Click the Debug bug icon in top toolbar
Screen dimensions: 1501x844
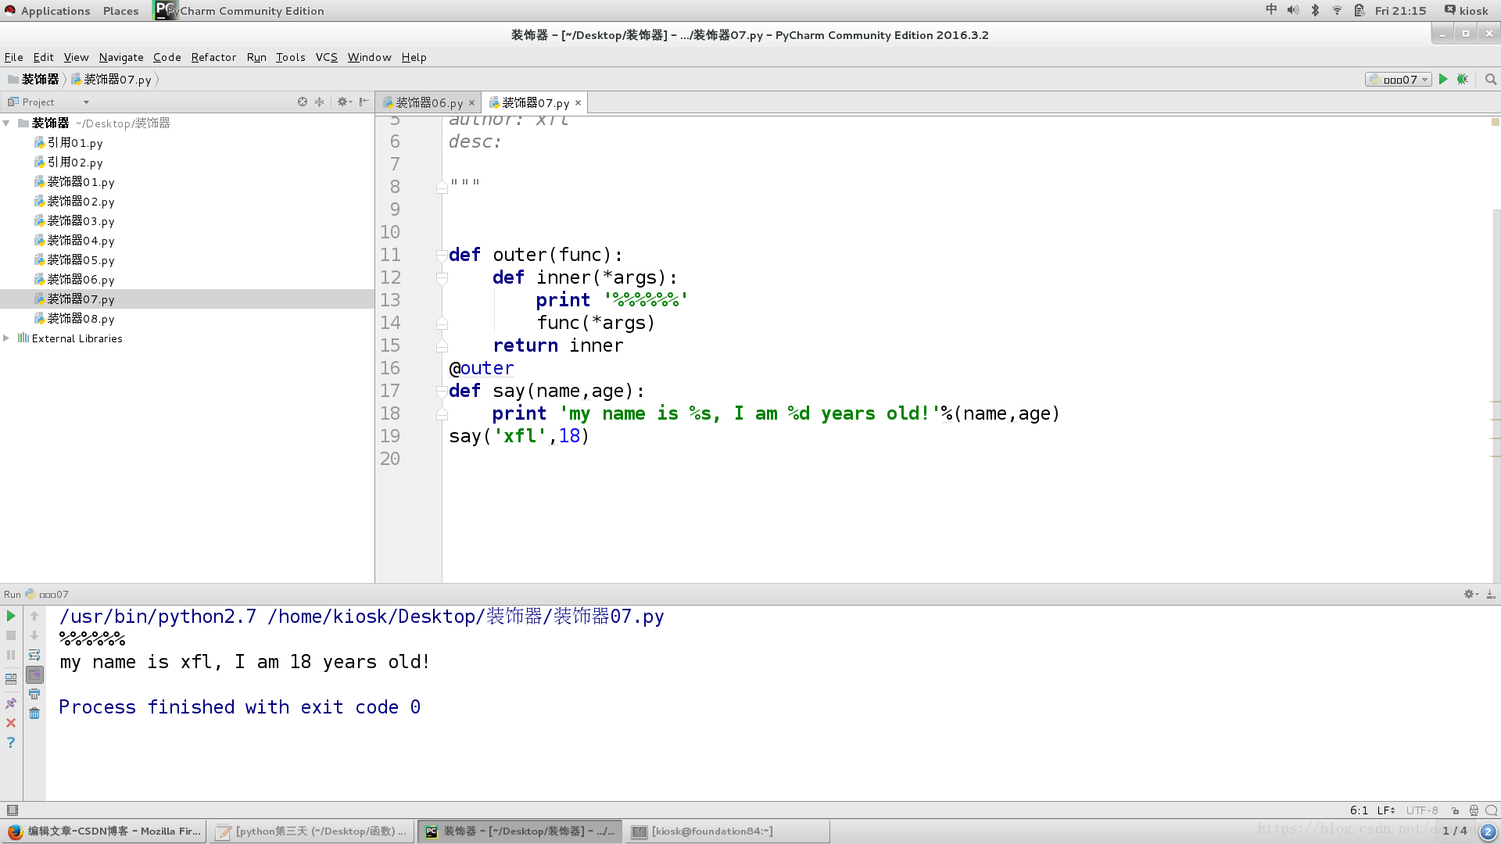(x=1463, y=79)
